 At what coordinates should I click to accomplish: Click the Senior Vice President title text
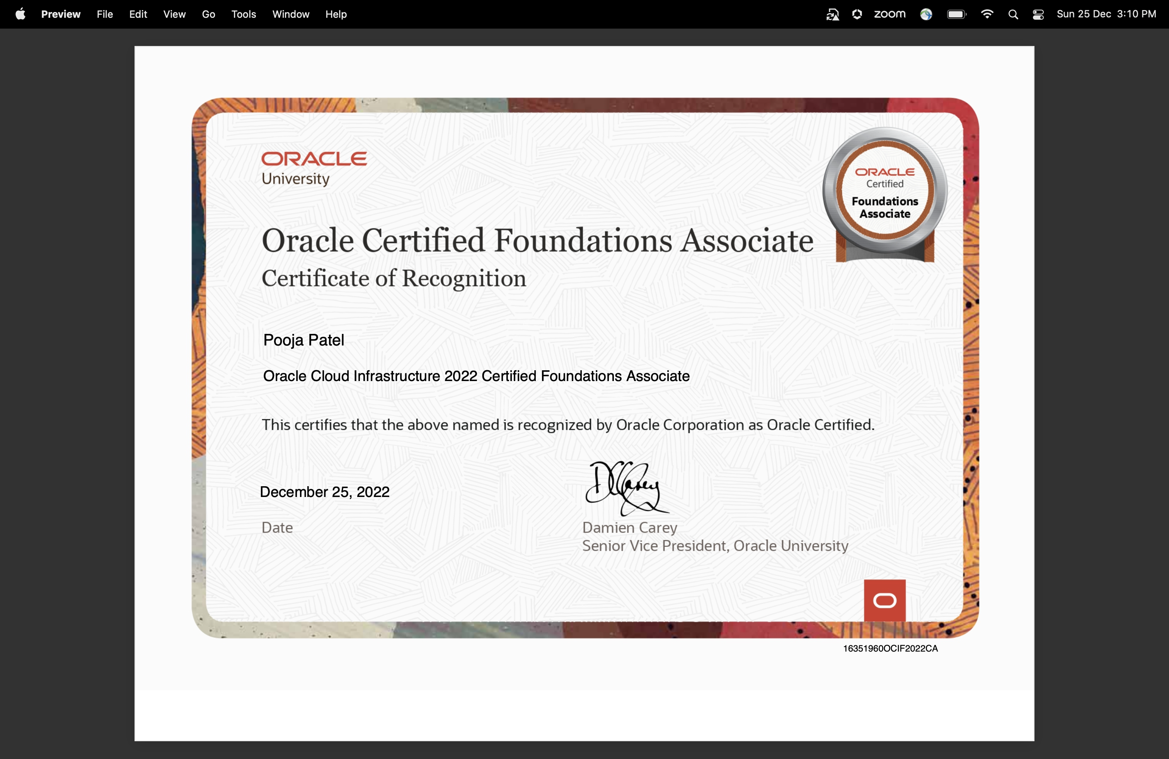click(715, 546)
